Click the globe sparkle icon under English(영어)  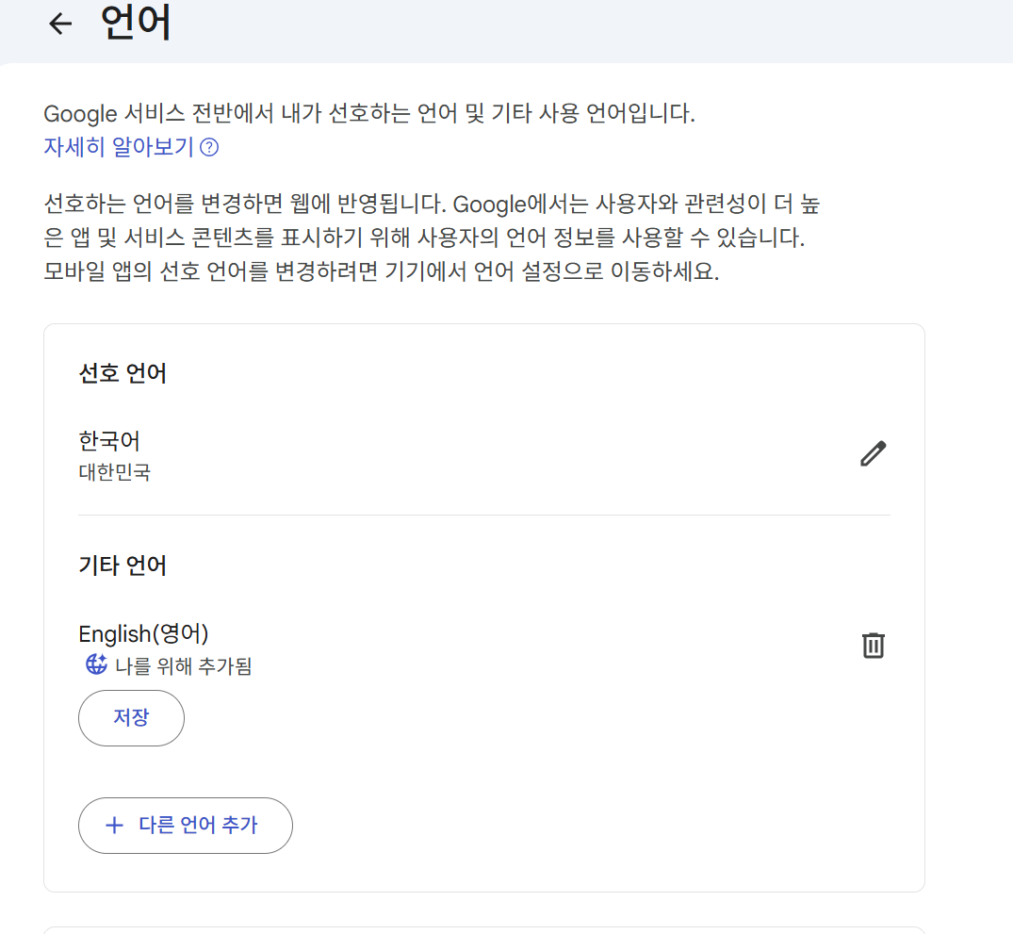coord(96,665)
